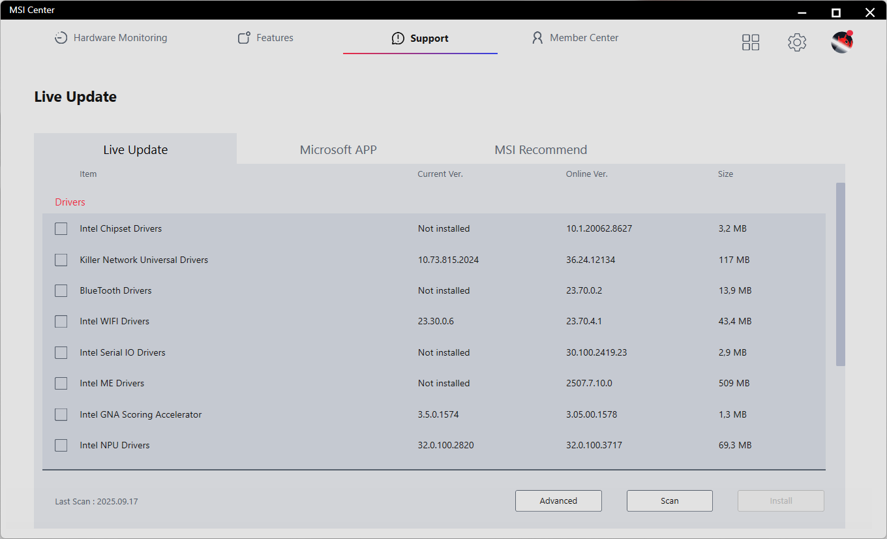Select the Intel NPU Drivers checkbox
Image resolution: width=887 pixels, height=539 pixels.
pos(61,445)
